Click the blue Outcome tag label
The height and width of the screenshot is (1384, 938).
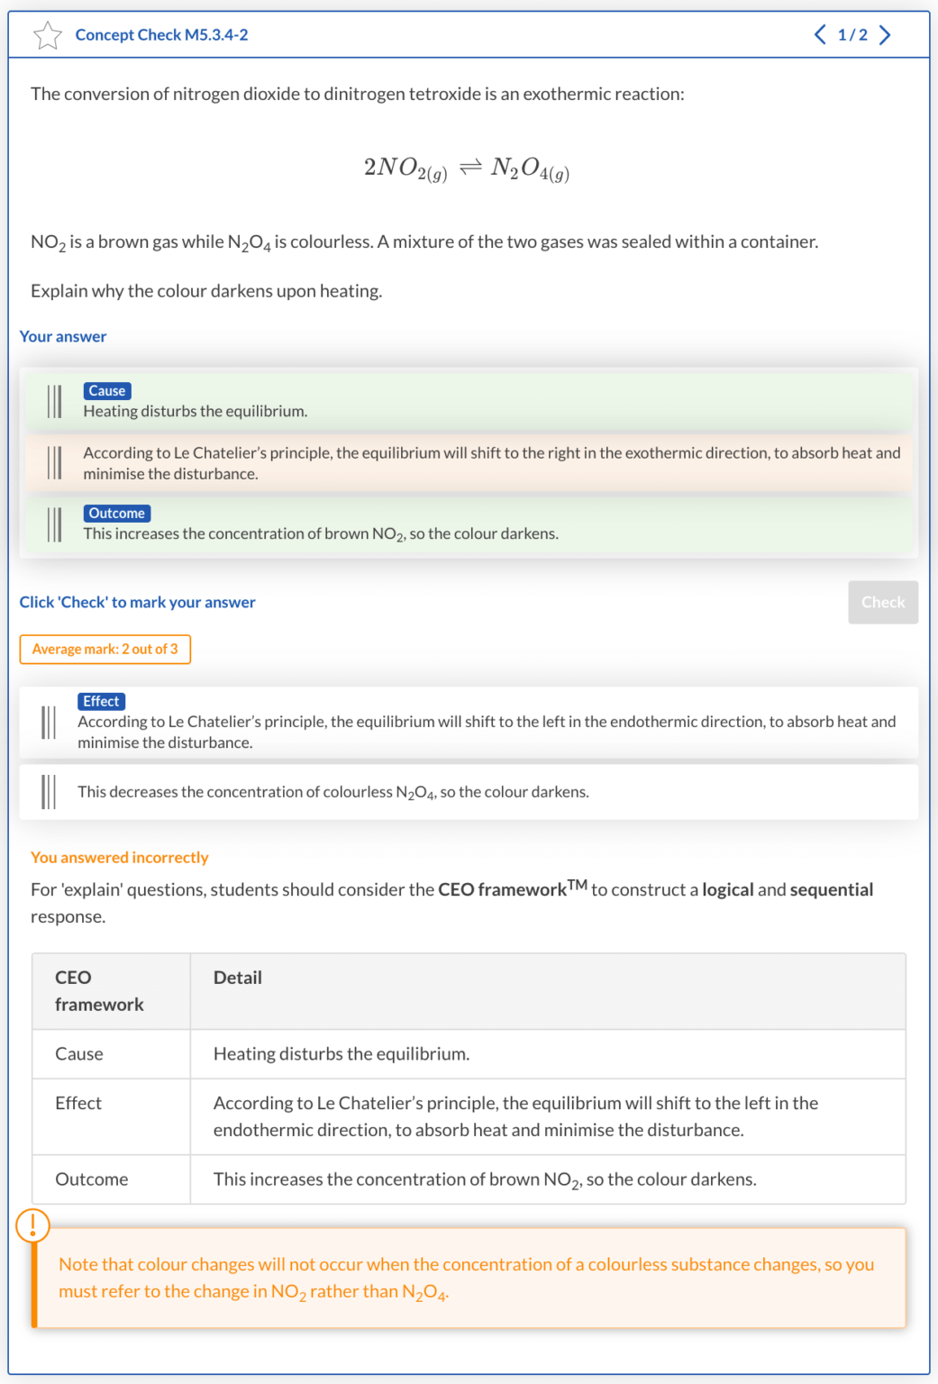117,513
